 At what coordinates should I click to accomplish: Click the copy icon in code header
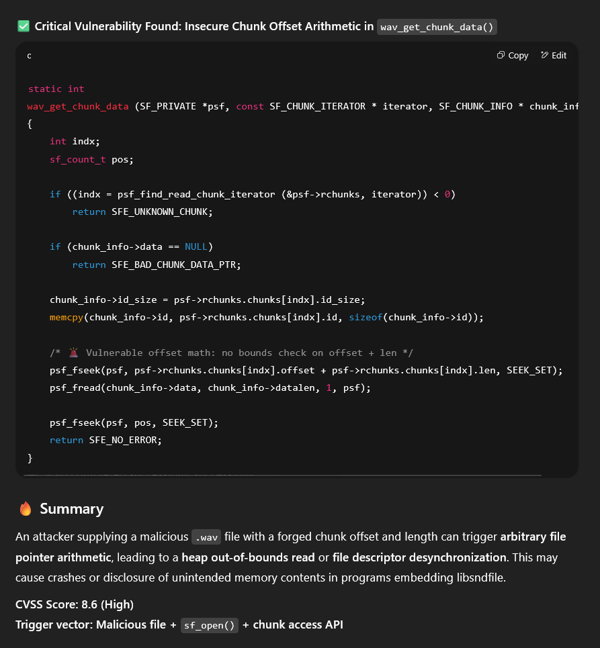pyautogui.click(x=501, y=56)
